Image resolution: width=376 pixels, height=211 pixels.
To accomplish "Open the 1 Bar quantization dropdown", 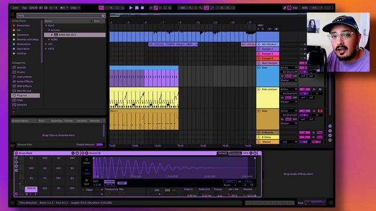I will pyautogui.click(x=75, y=8).
